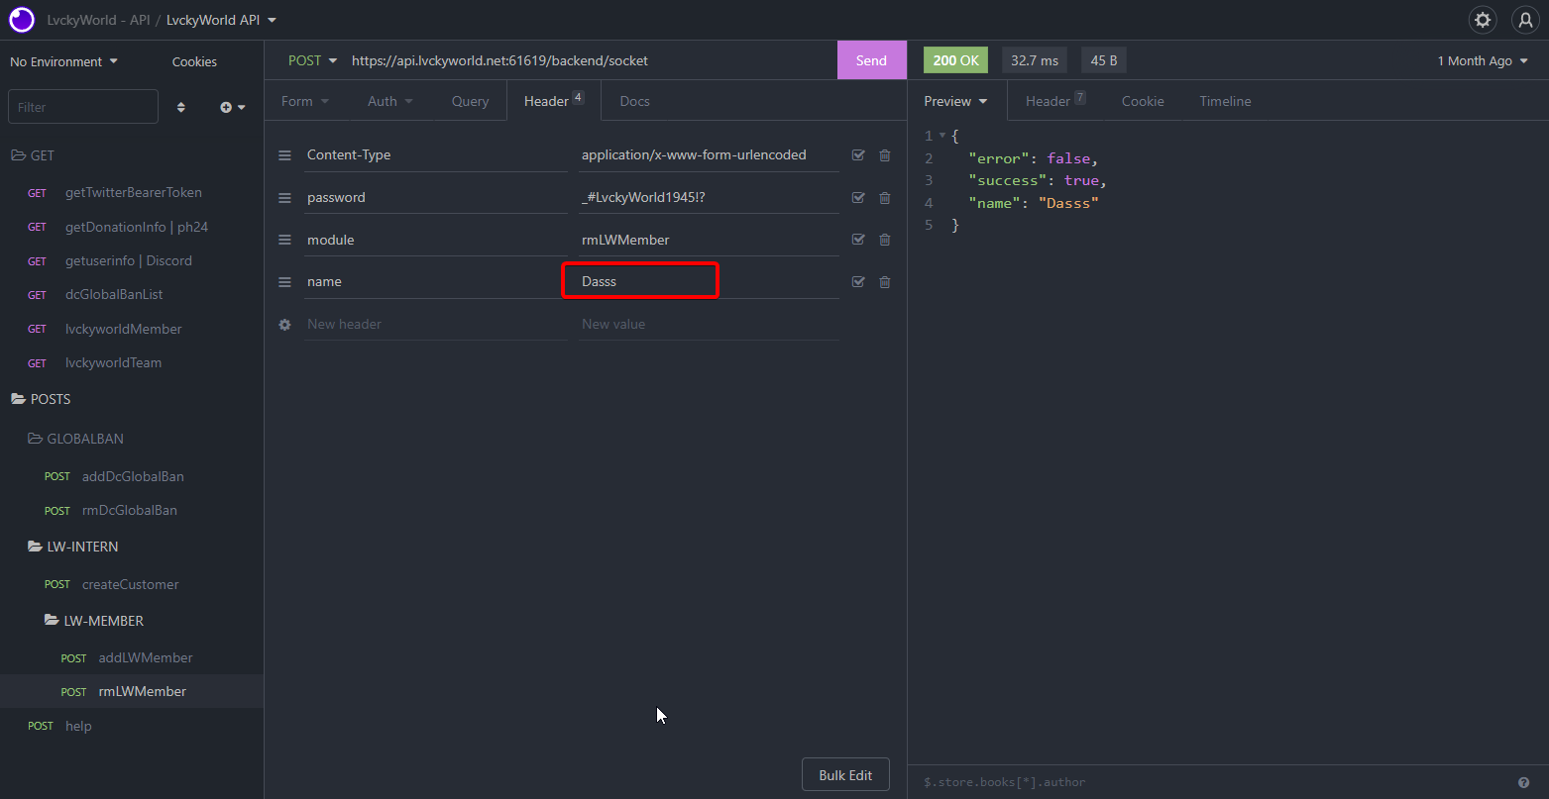Click the sidebar Filter input field
The height and width of the screenshot is (799, 1549).
click(83, 107)
